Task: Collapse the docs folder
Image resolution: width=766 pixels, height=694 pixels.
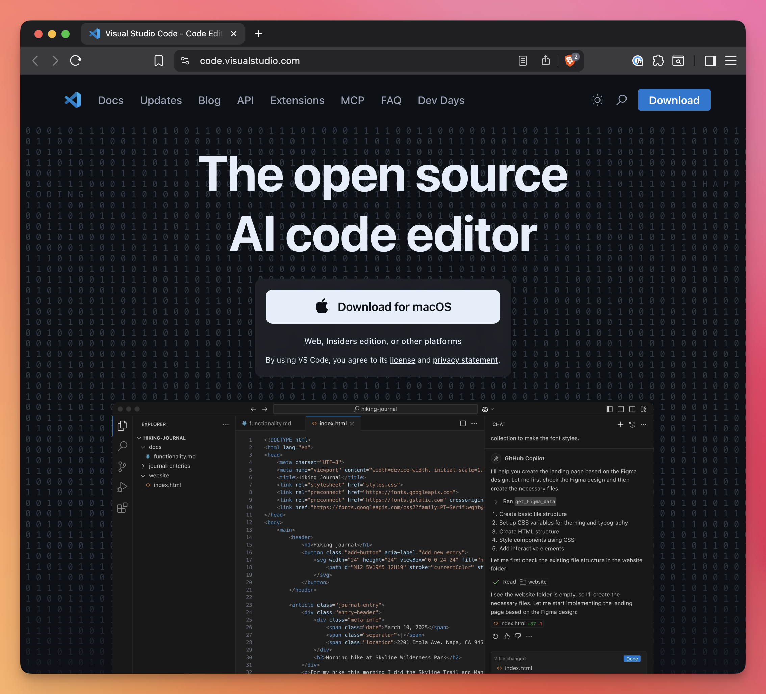Action: tap(143, 447)
